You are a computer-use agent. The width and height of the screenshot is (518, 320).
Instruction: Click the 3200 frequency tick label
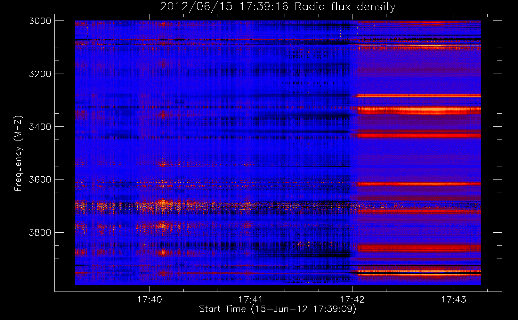click(x=40, y=74)
